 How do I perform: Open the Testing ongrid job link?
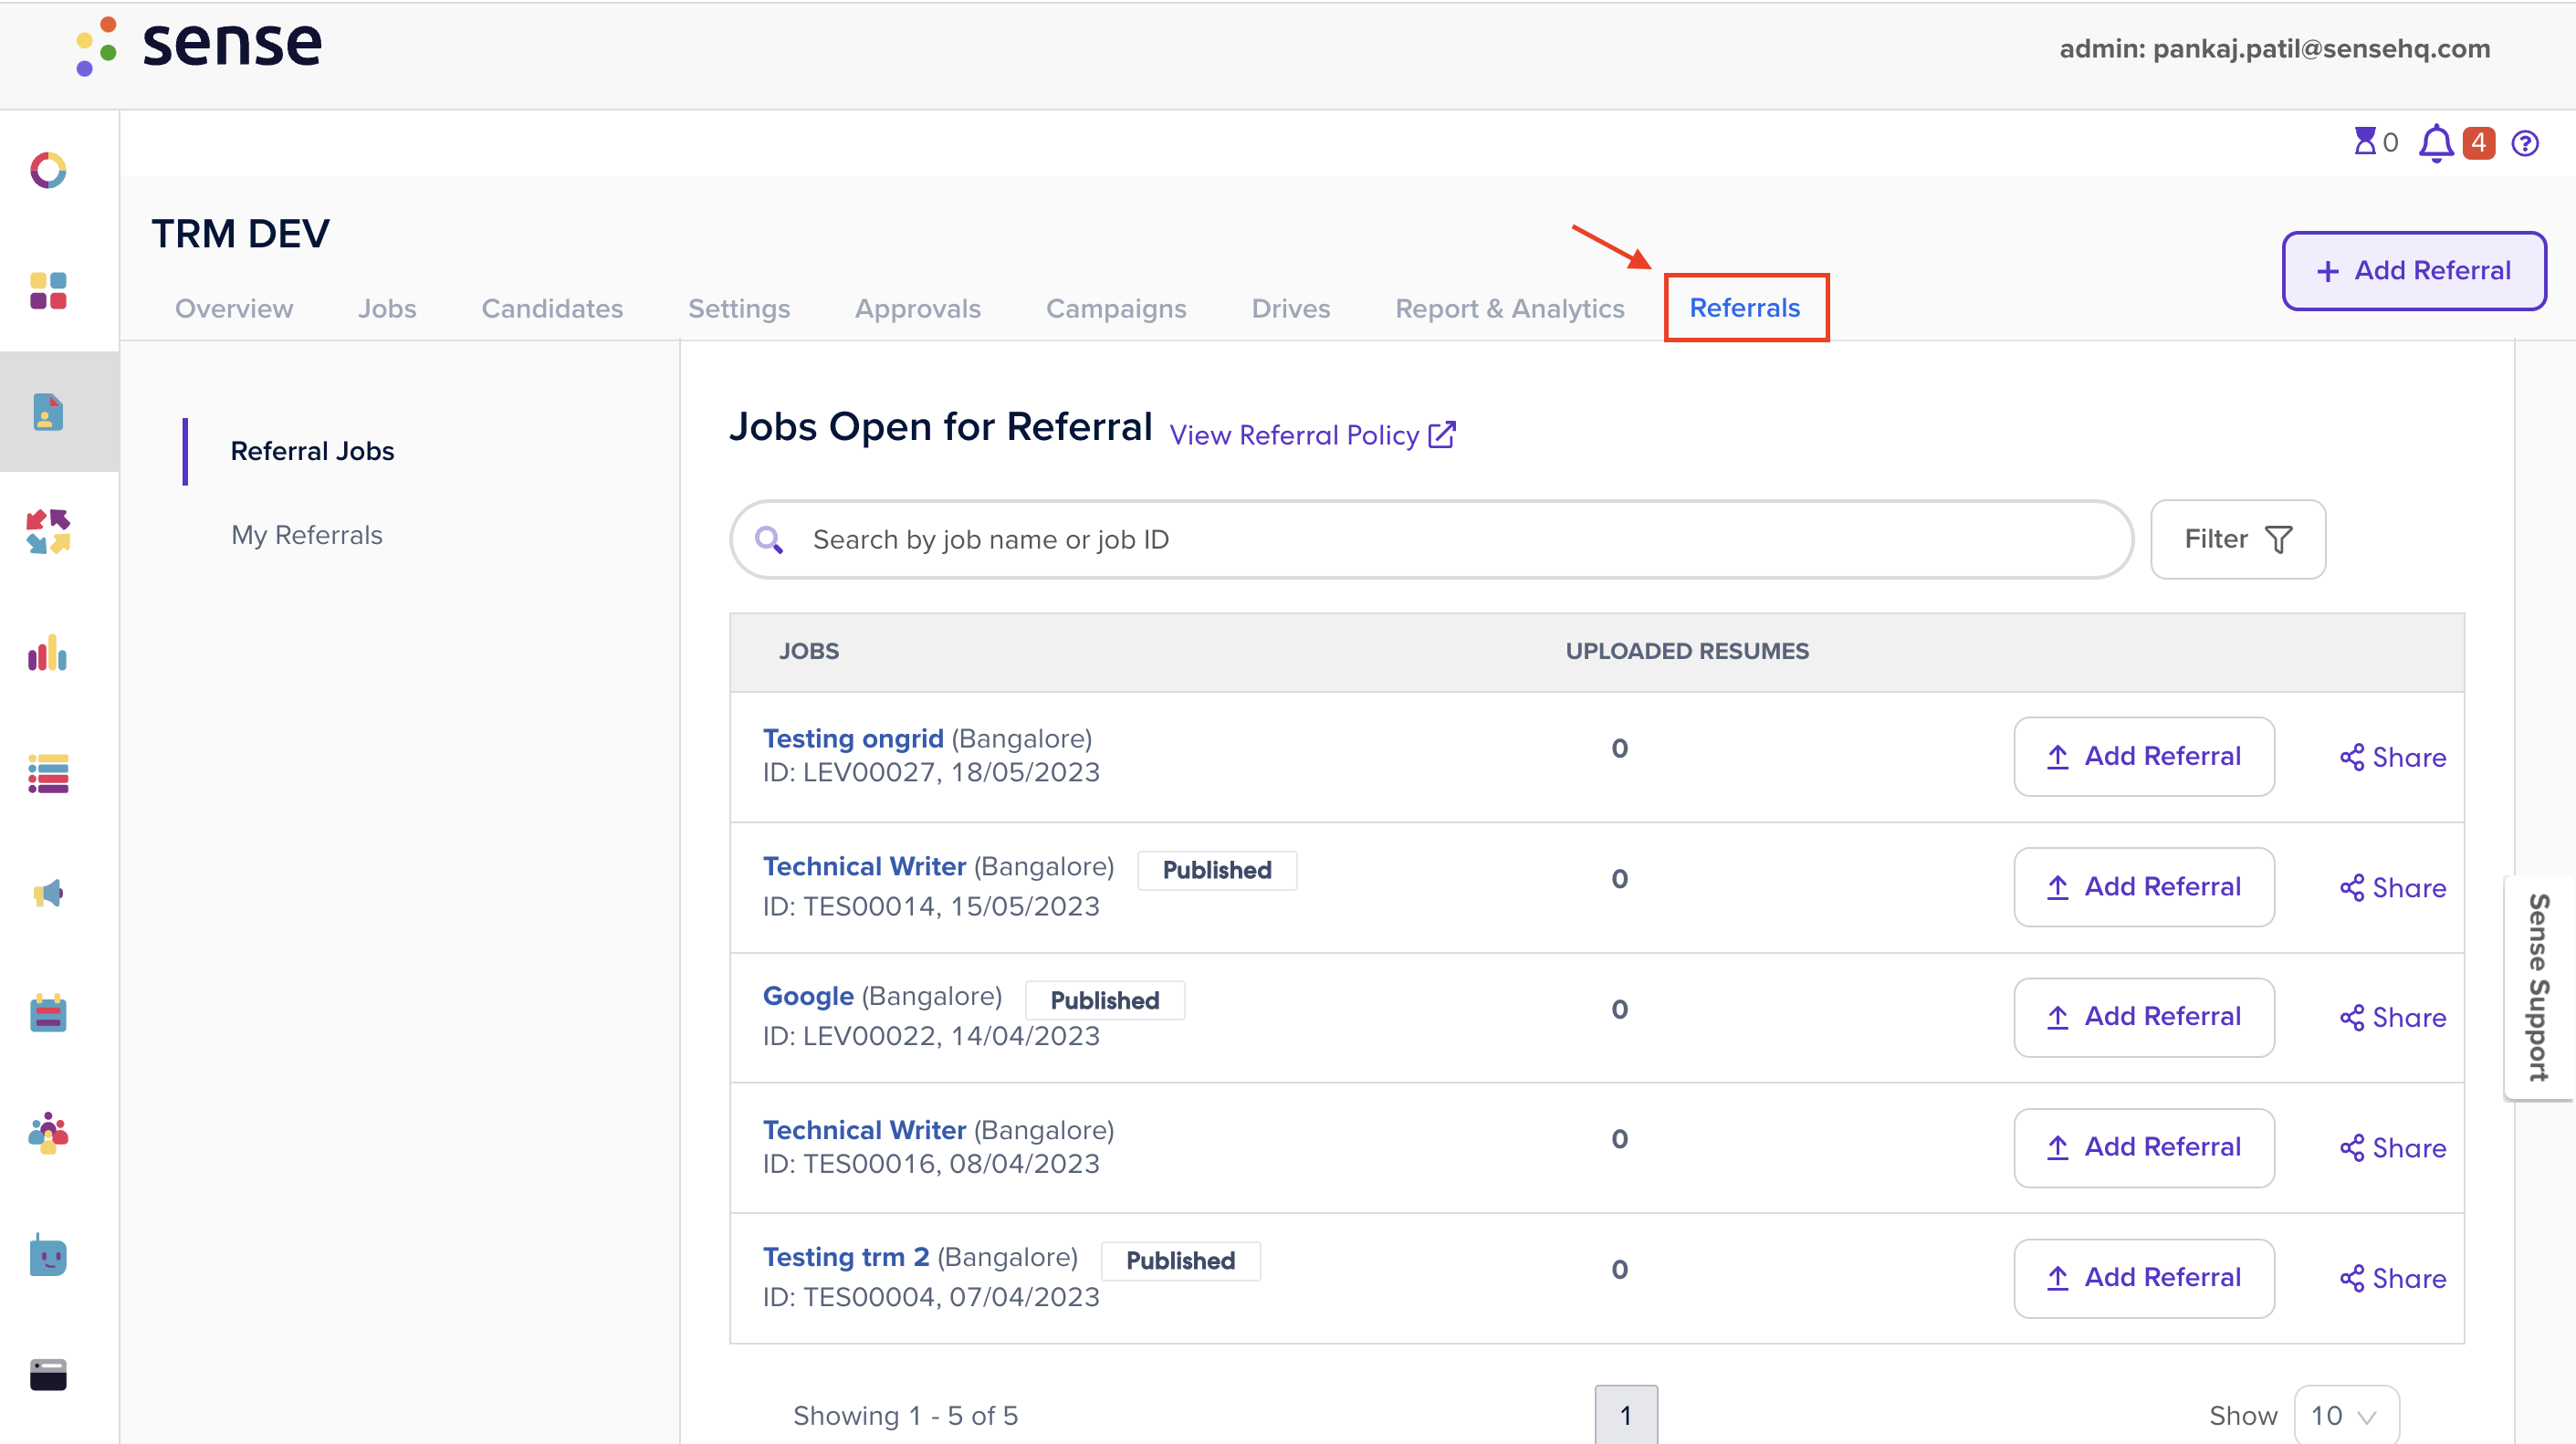853,739
